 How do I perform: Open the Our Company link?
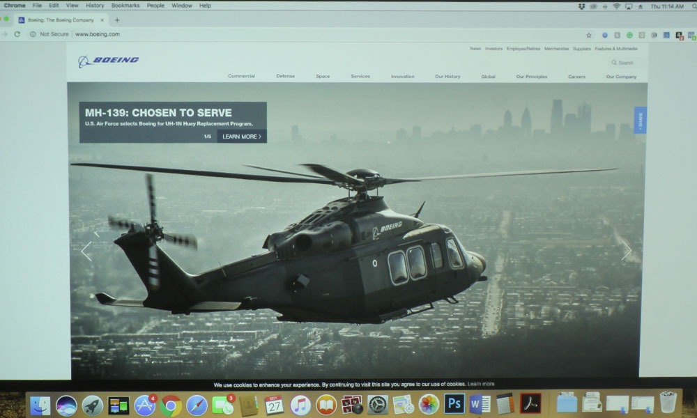pyautogui.click(x=621, y=77)
